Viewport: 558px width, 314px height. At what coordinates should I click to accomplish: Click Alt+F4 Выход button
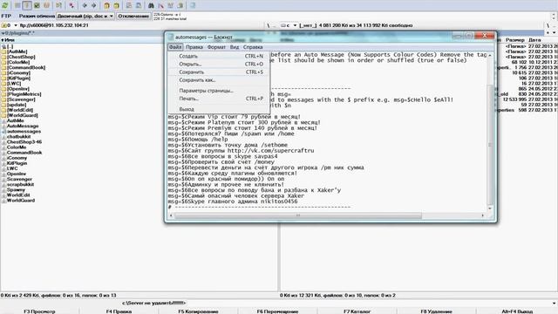click(x=517, y=311)
